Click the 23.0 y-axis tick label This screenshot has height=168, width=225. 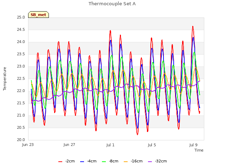click(x=21, y=66)
